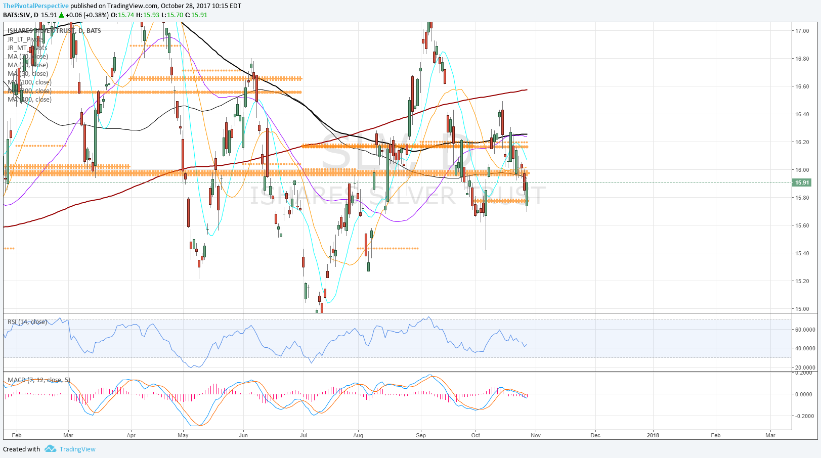
Task: Click the Aug time axis label
Action: coord(358,435)
